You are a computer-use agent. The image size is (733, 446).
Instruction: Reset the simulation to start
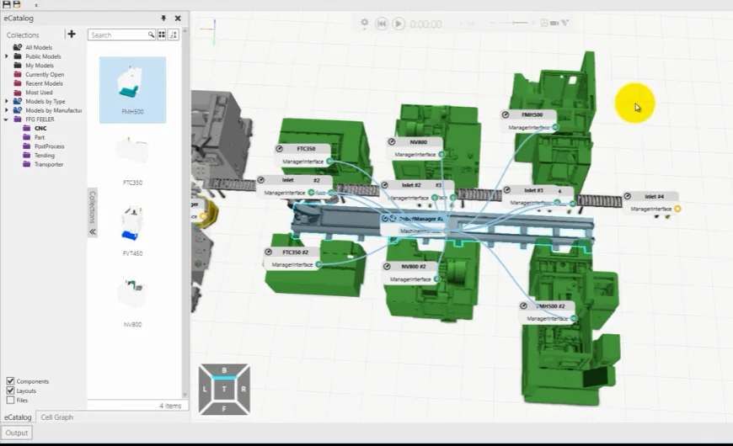(x=382, y=24)
